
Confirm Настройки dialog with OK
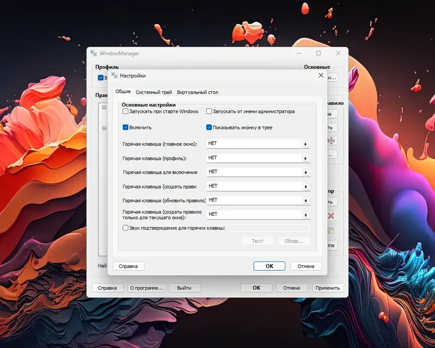(x=269, y=266)
